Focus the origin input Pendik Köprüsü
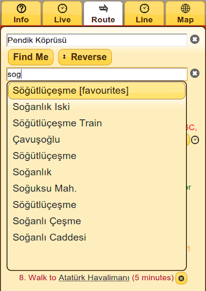Image resolution: width=206 pixels, height=291 pixels. click(97, 40)
